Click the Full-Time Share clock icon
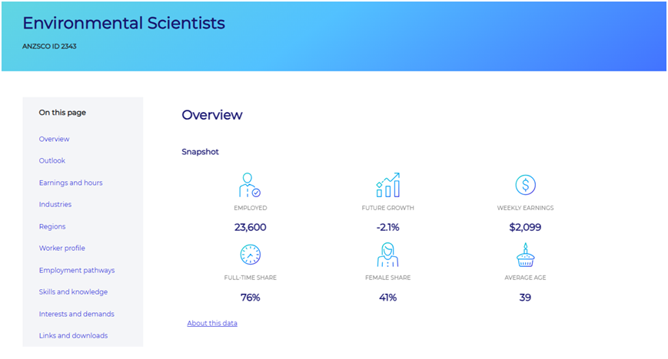This screenshot has width=668, height=359. (x=251, y=254)
